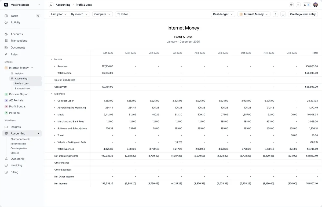Image resolution: width=322 pixels, height=207 pixels.
Task: Click Apr 2025 Revenue value 197,164.00
Action: (x=107, y=66)
